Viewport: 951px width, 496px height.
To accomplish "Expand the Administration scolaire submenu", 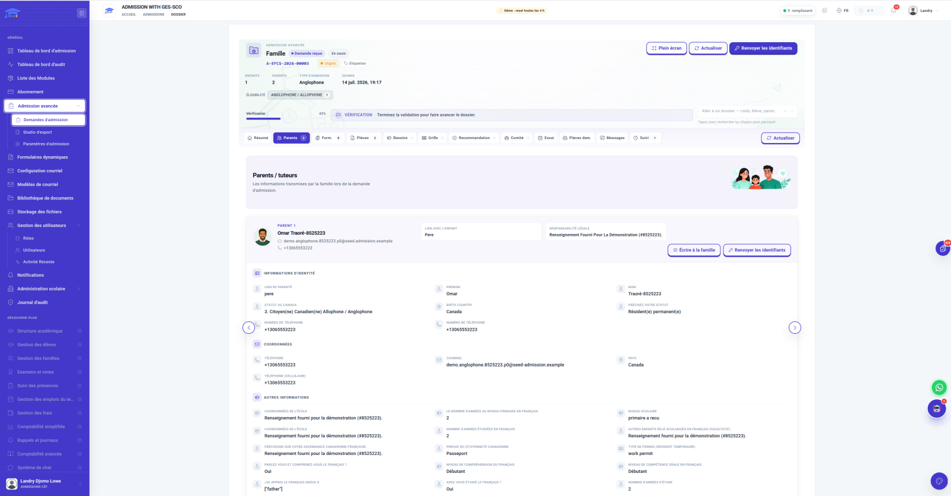I will coord(45,289).
